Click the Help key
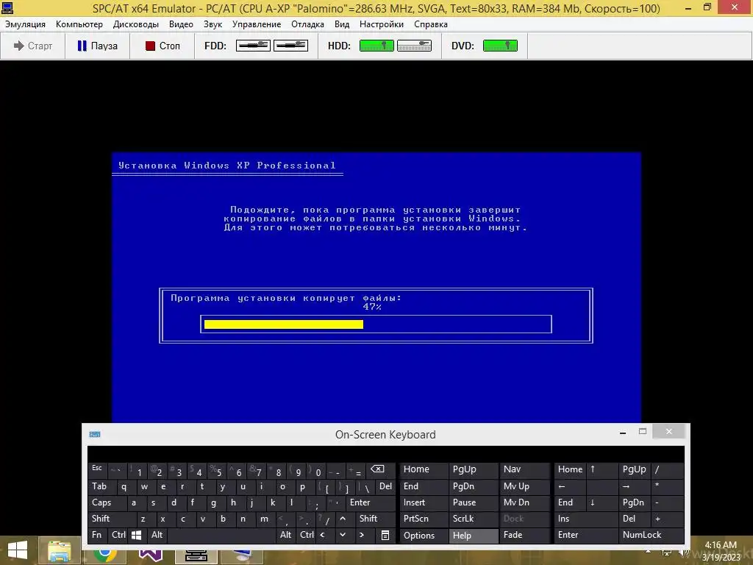Image resolution: width=753 pixels, height=565 pixels. 474,536
